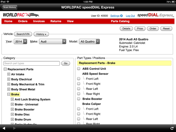
Task: Collapse the Replacement Parts tree node
Action: pos(5,69)
